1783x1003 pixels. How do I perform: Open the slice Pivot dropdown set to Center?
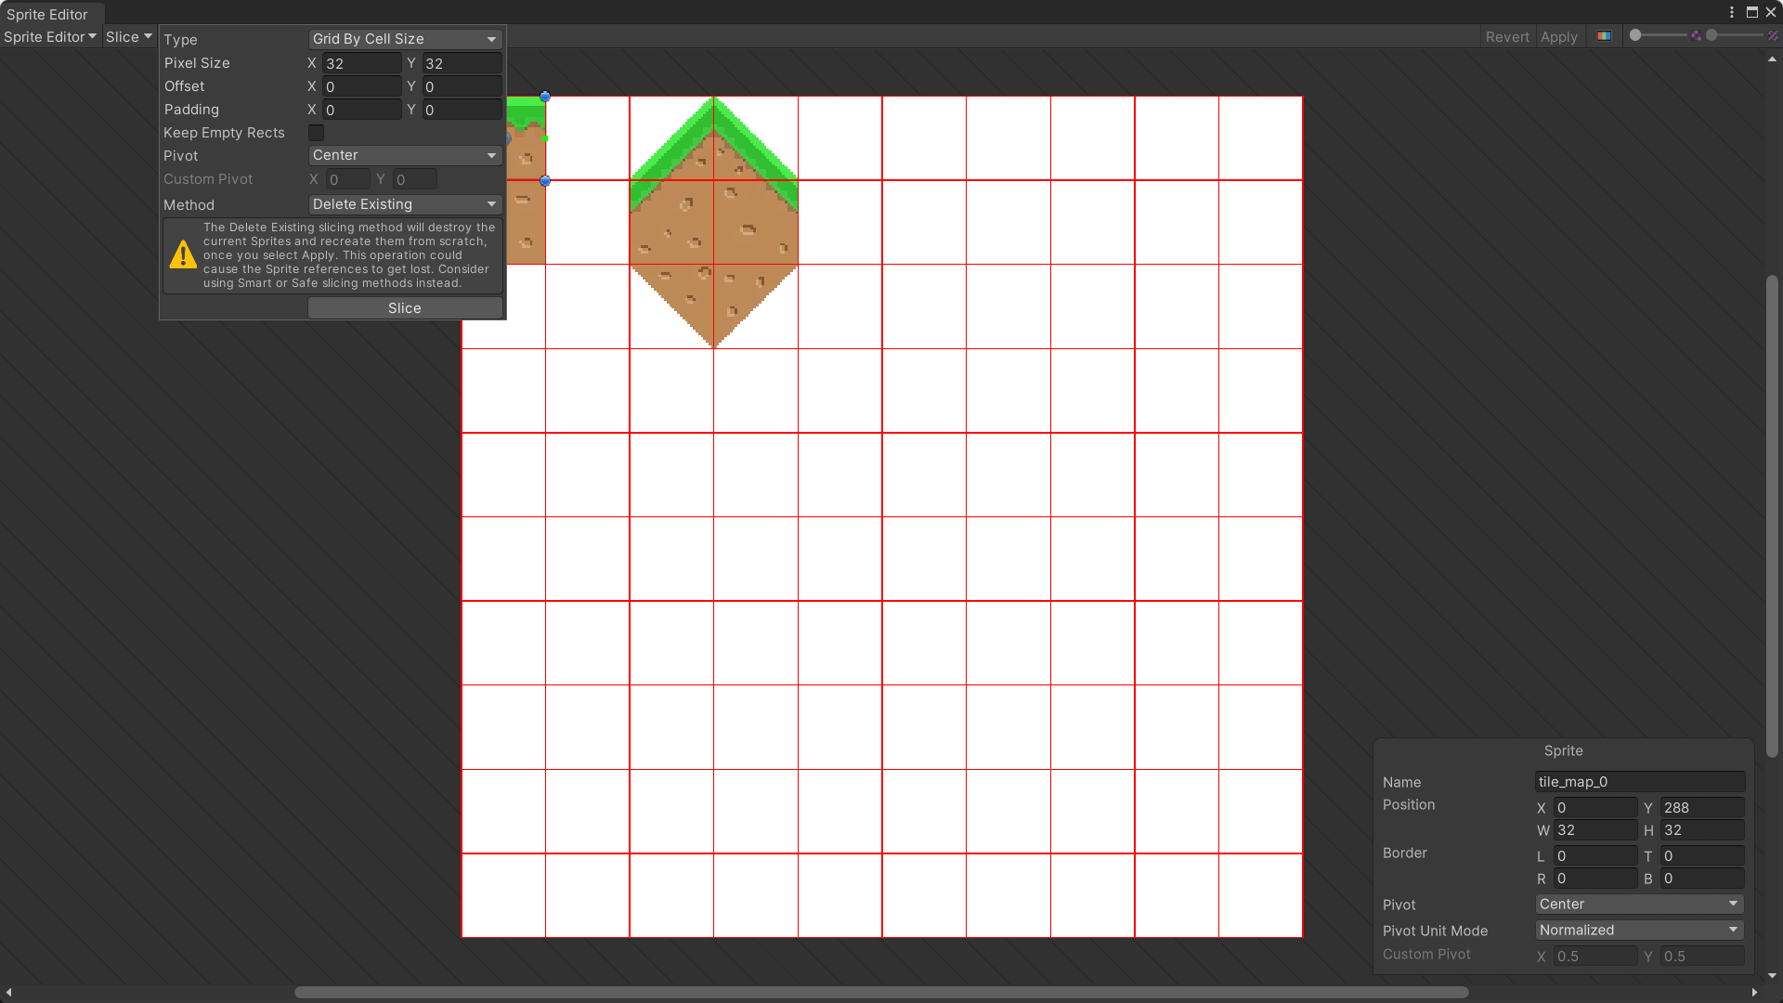click(405, 155)
